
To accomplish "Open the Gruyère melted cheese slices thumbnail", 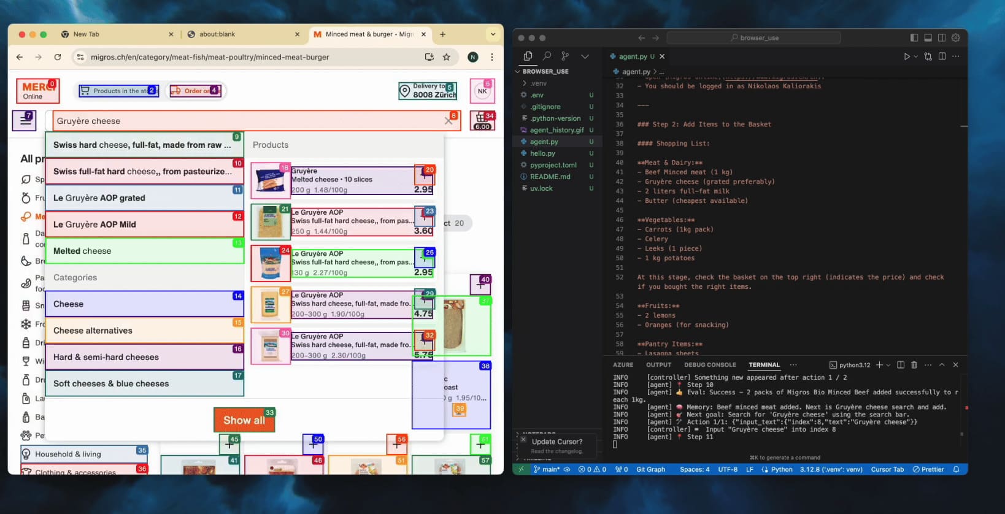I will (270, 182).
